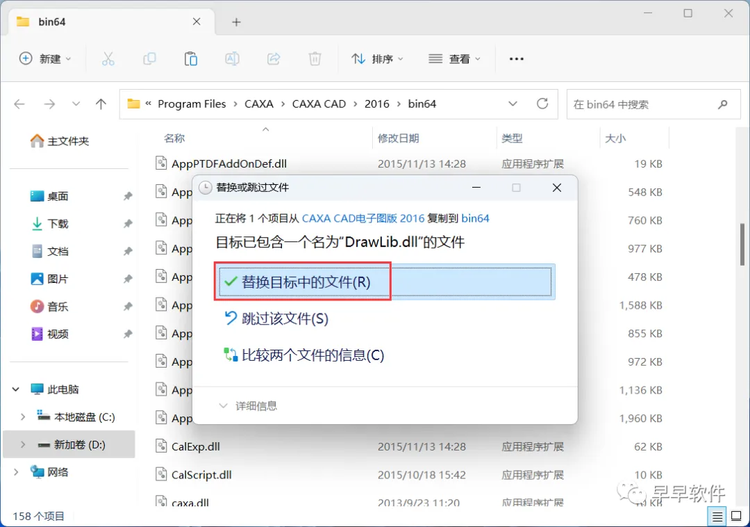Click Program Files in address breadcrumb

click(x=192, y=104)
